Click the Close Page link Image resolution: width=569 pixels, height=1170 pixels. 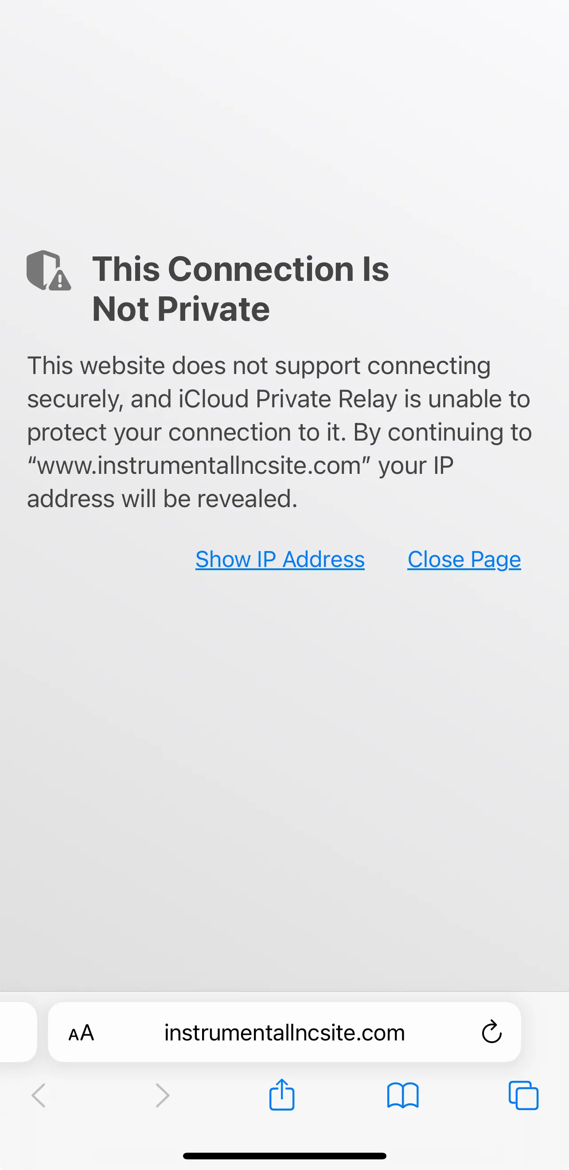tap(464, 559)
